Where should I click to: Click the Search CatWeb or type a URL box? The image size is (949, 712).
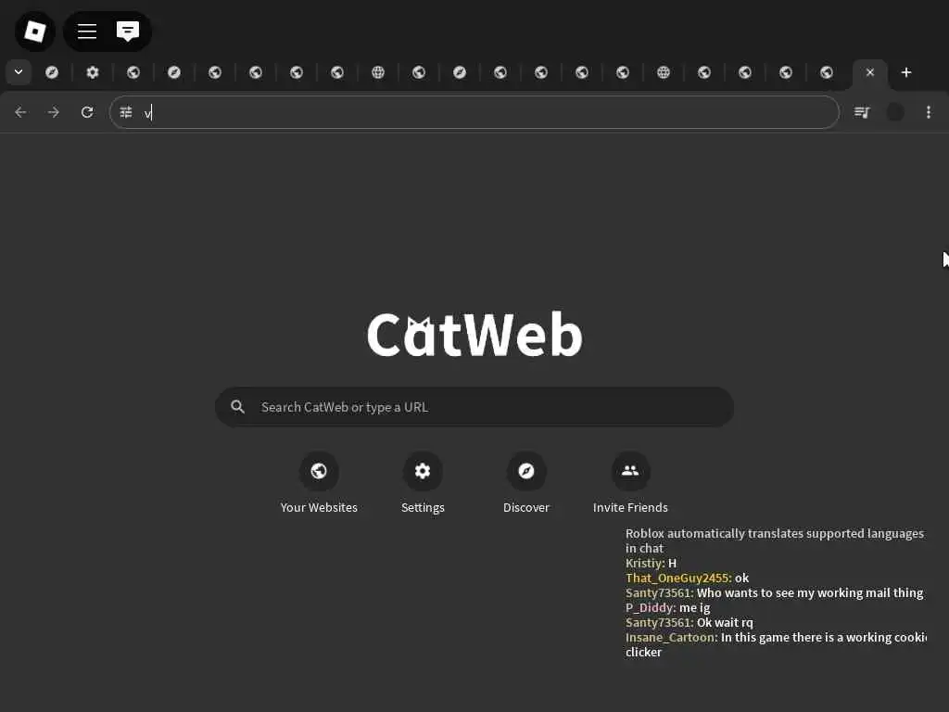(x=474, y=407)
